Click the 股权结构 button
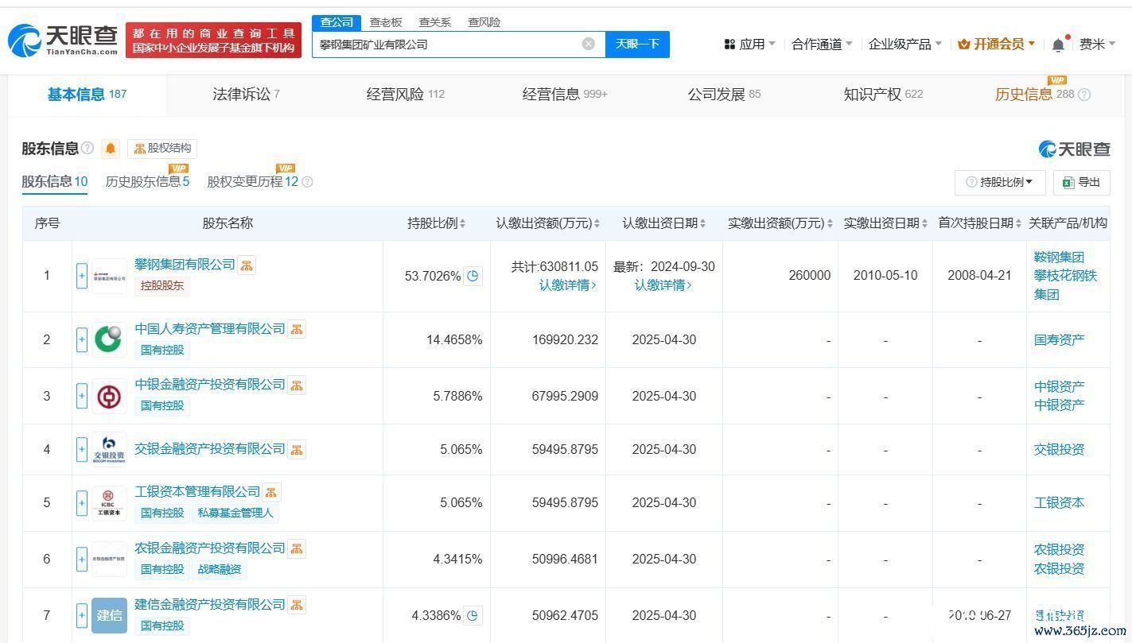 click(x=162, y=149)
